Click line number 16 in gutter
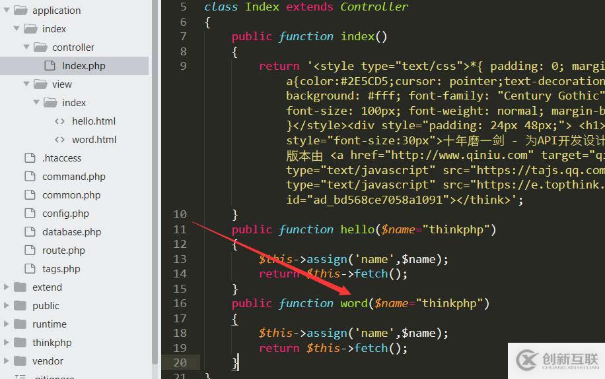 tap(180, 303)
